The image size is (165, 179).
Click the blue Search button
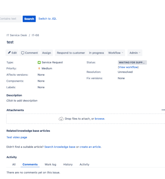(29, 19)
